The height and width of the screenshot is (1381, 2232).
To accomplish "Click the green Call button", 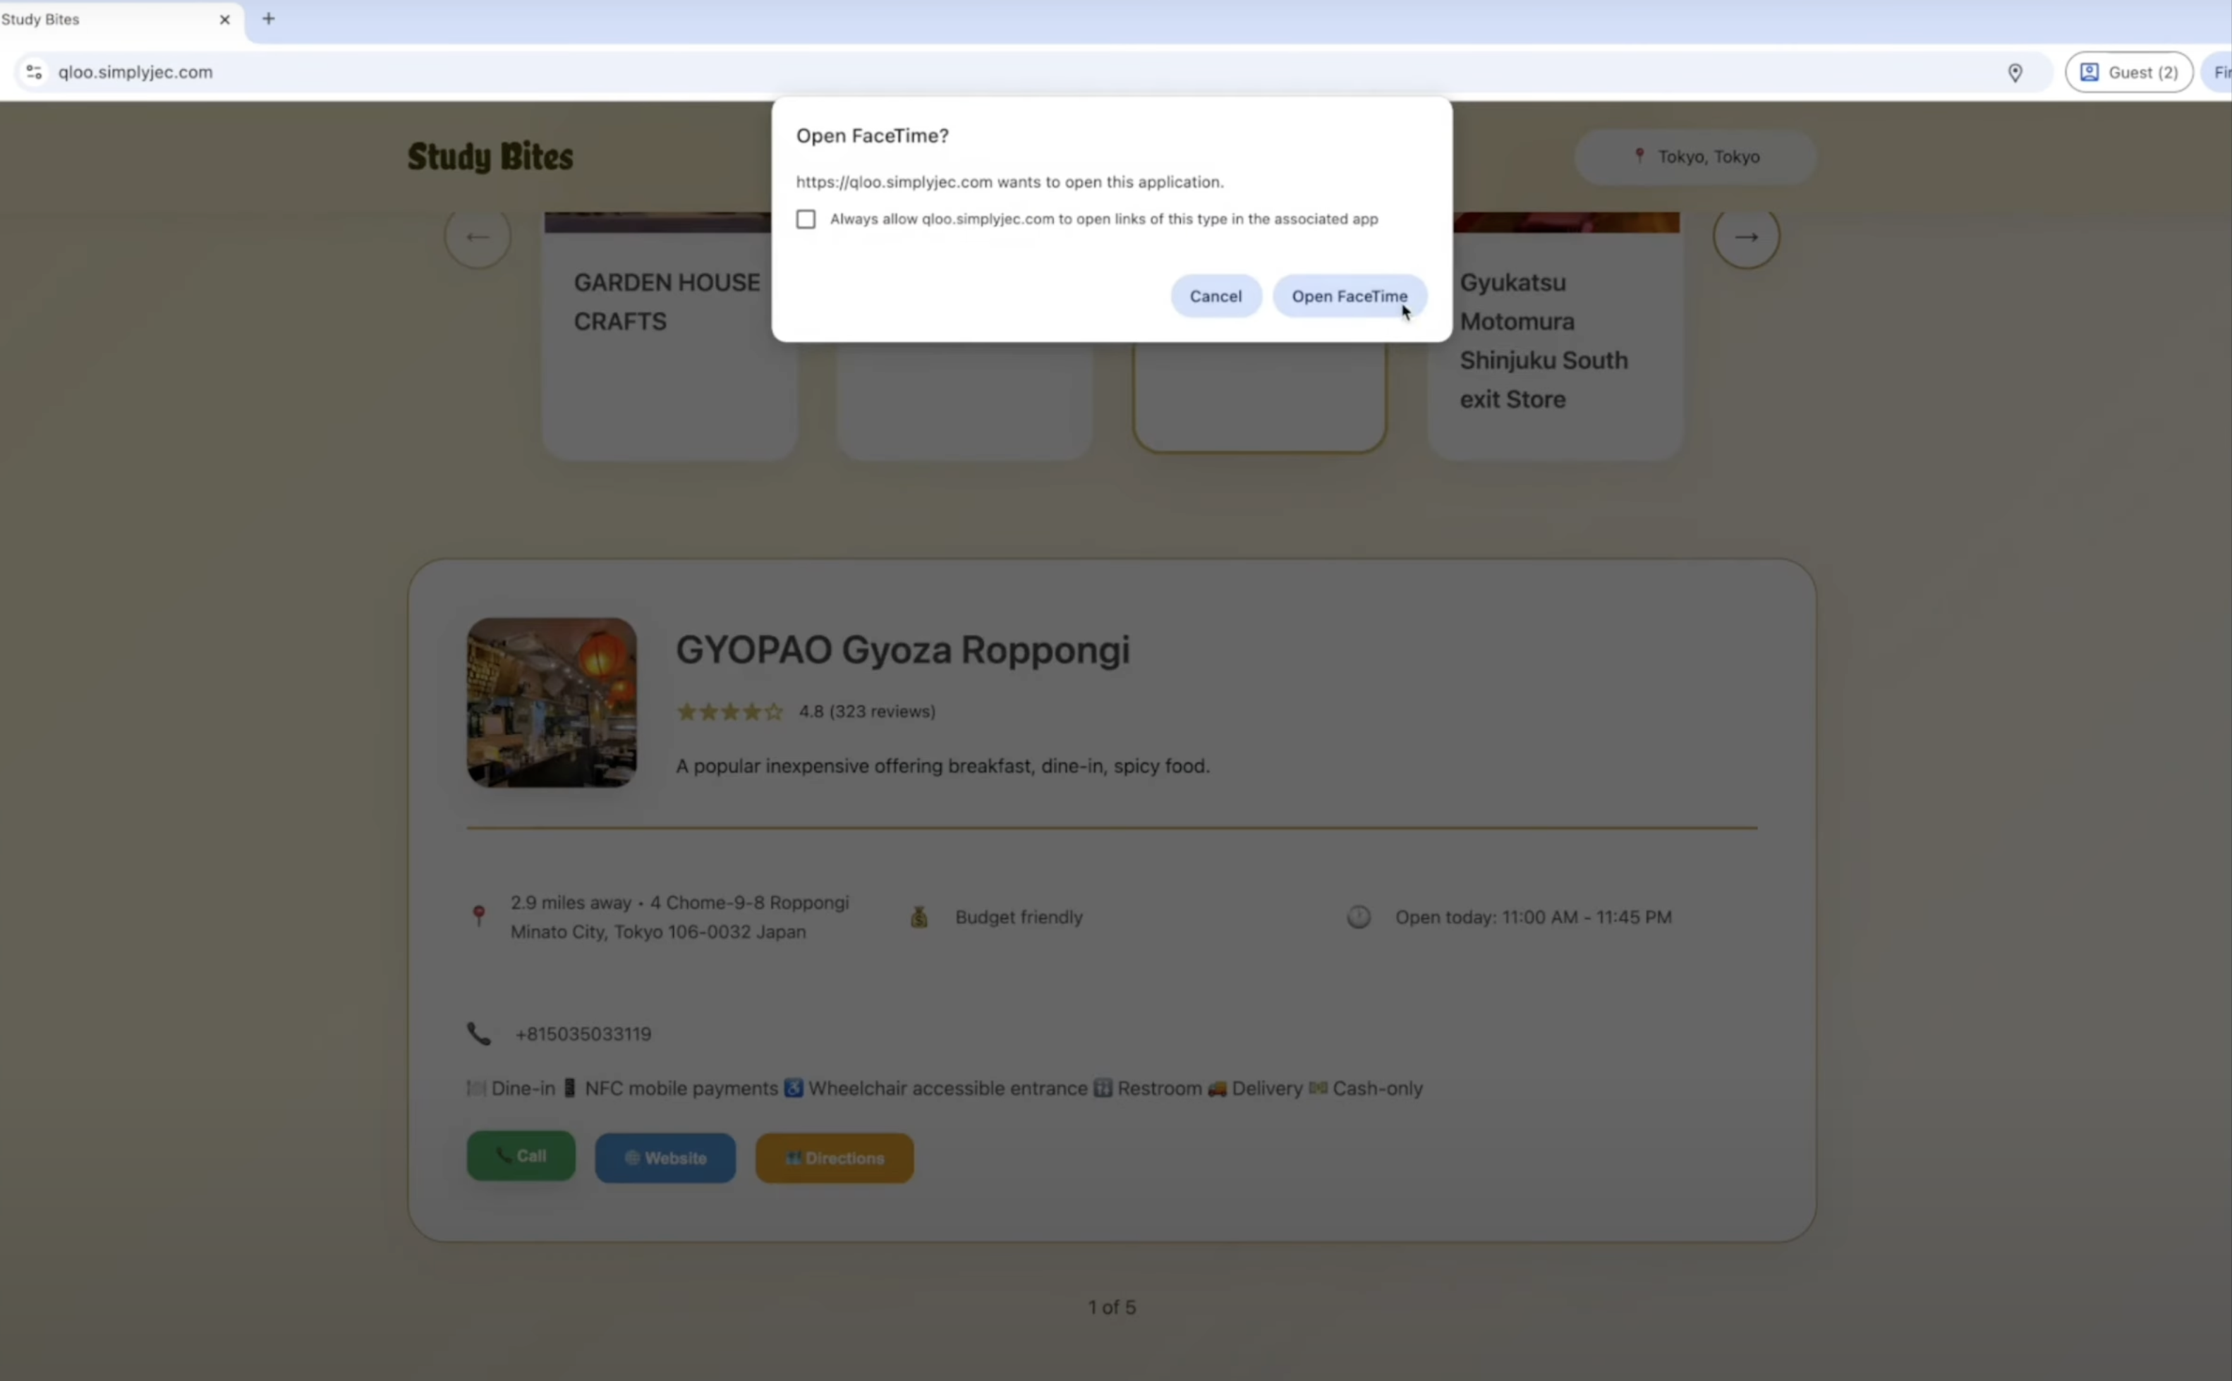I will 521,1156.
